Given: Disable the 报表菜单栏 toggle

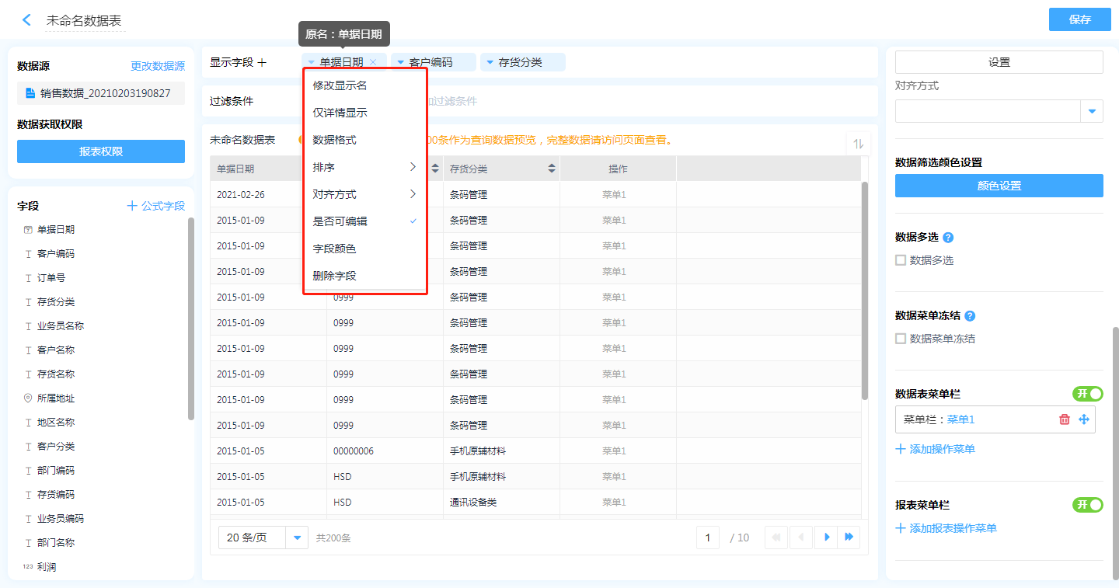Looking at the screenshot, I should (1087, 505).
